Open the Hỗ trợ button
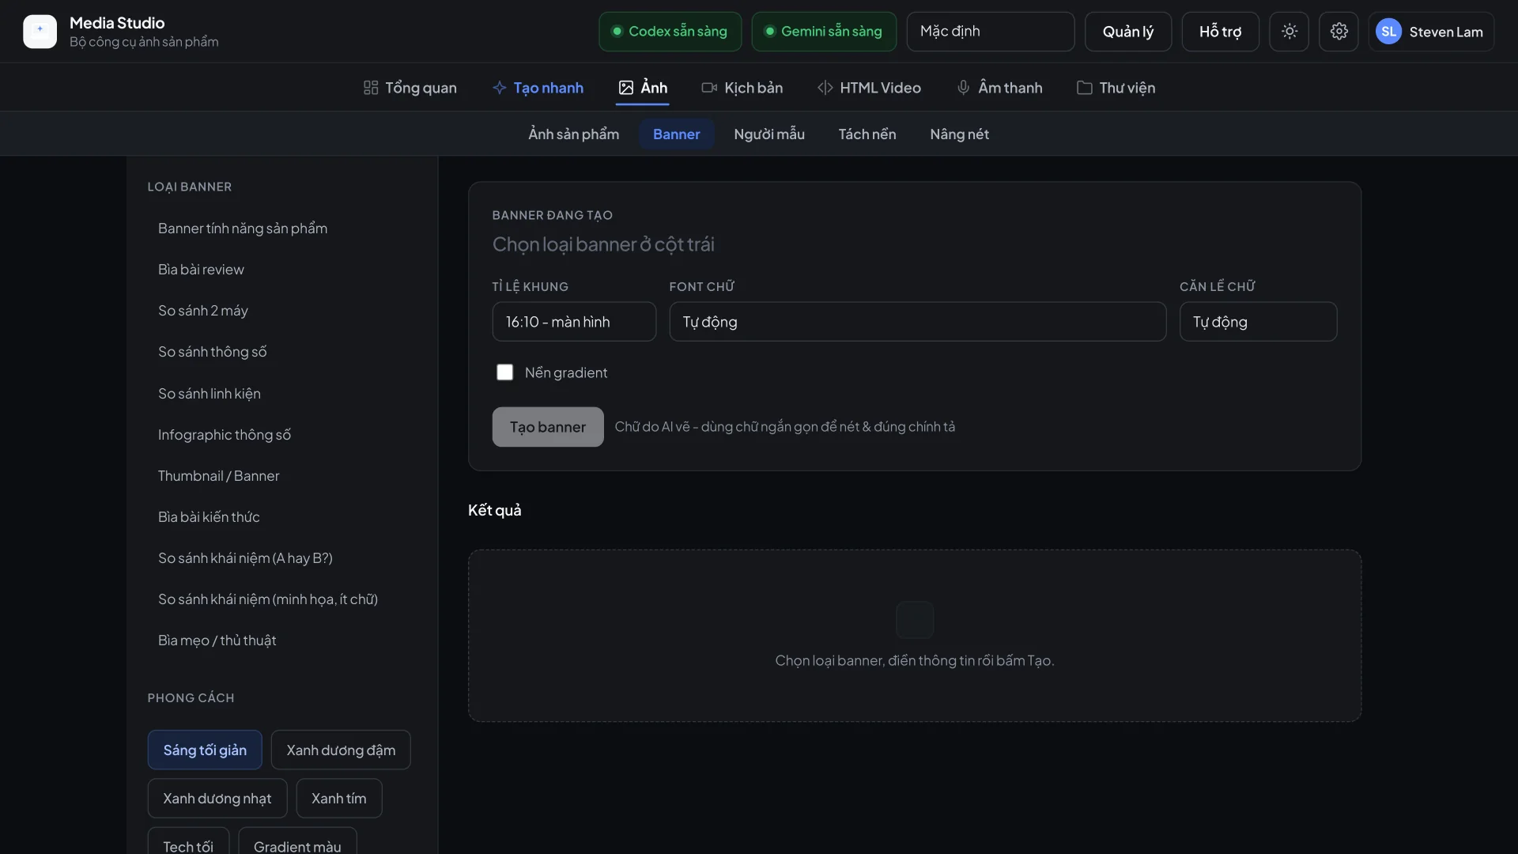 point(1220,32)
